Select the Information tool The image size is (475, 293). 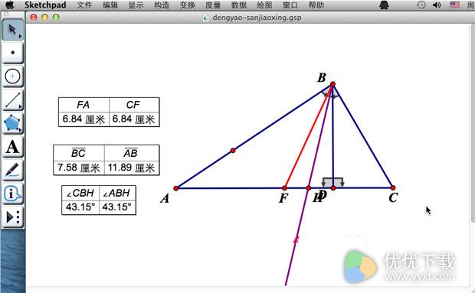pos(13,194)
